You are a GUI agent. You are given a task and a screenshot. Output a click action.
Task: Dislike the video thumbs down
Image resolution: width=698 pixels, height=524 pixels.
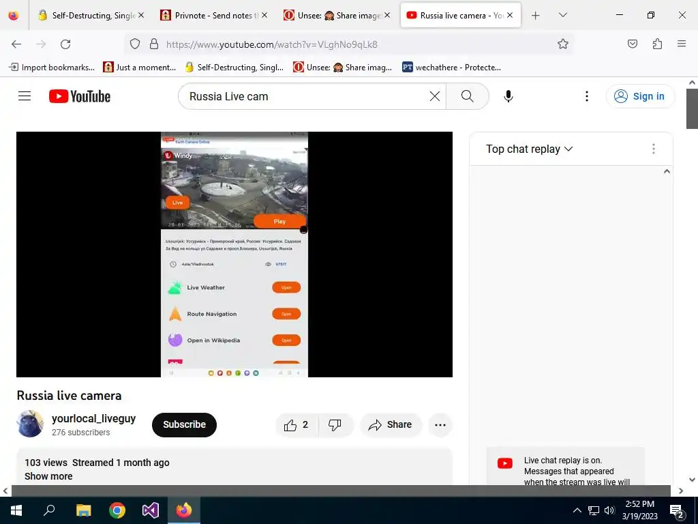tap(335, 425)
